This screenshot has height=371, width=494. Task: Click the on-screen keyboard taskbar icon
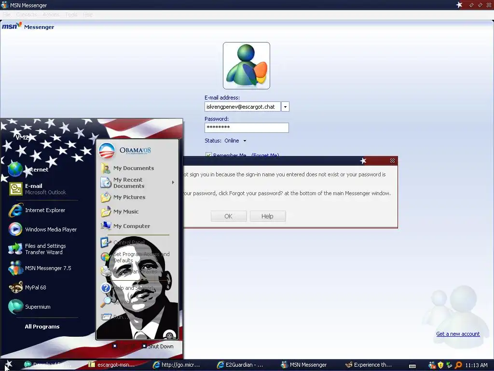click(412, 366)
